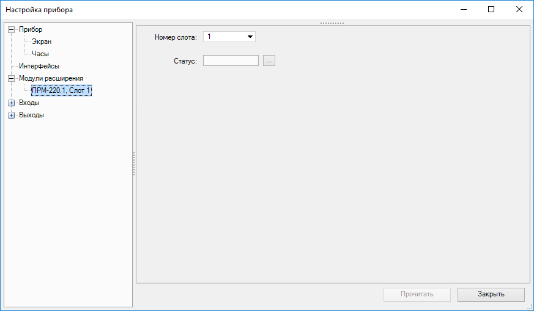
Task: Select the Входы label in tree
Action: click(29, 103)
